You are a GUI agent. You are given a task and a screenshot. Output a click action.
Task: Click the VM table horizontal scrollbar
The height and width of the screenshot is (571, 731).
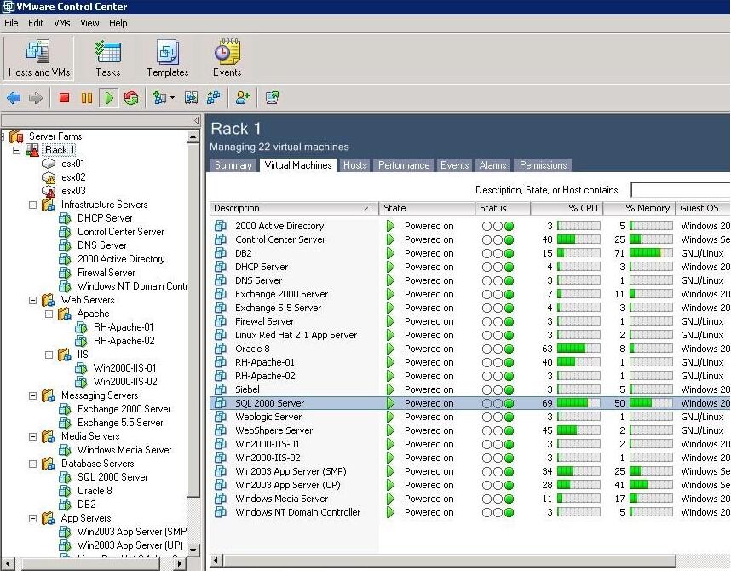click(450, 560)
